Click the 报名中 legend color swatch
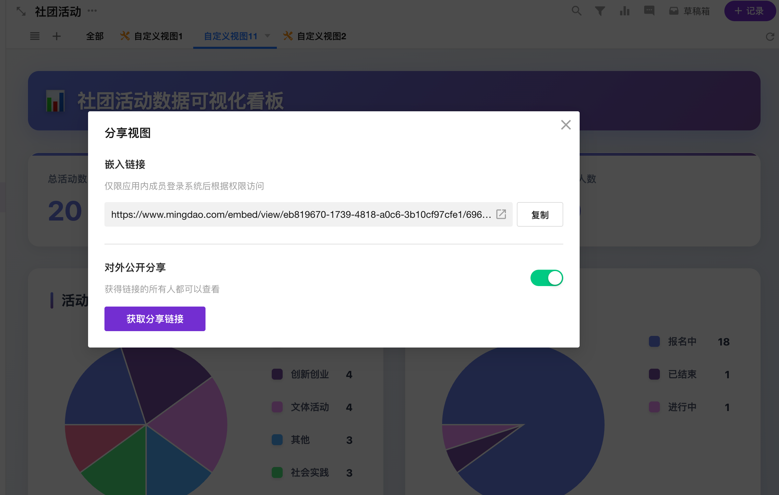This screenshot has height=495, width=779. (654, 341)
